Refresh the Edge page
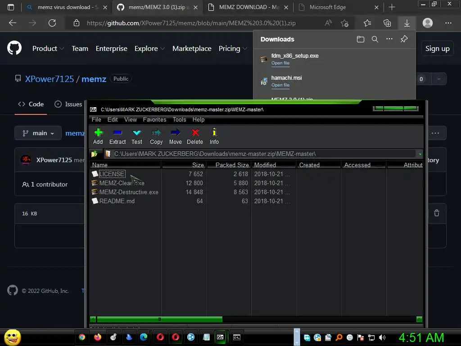461x346 pixels. point(52,23)
